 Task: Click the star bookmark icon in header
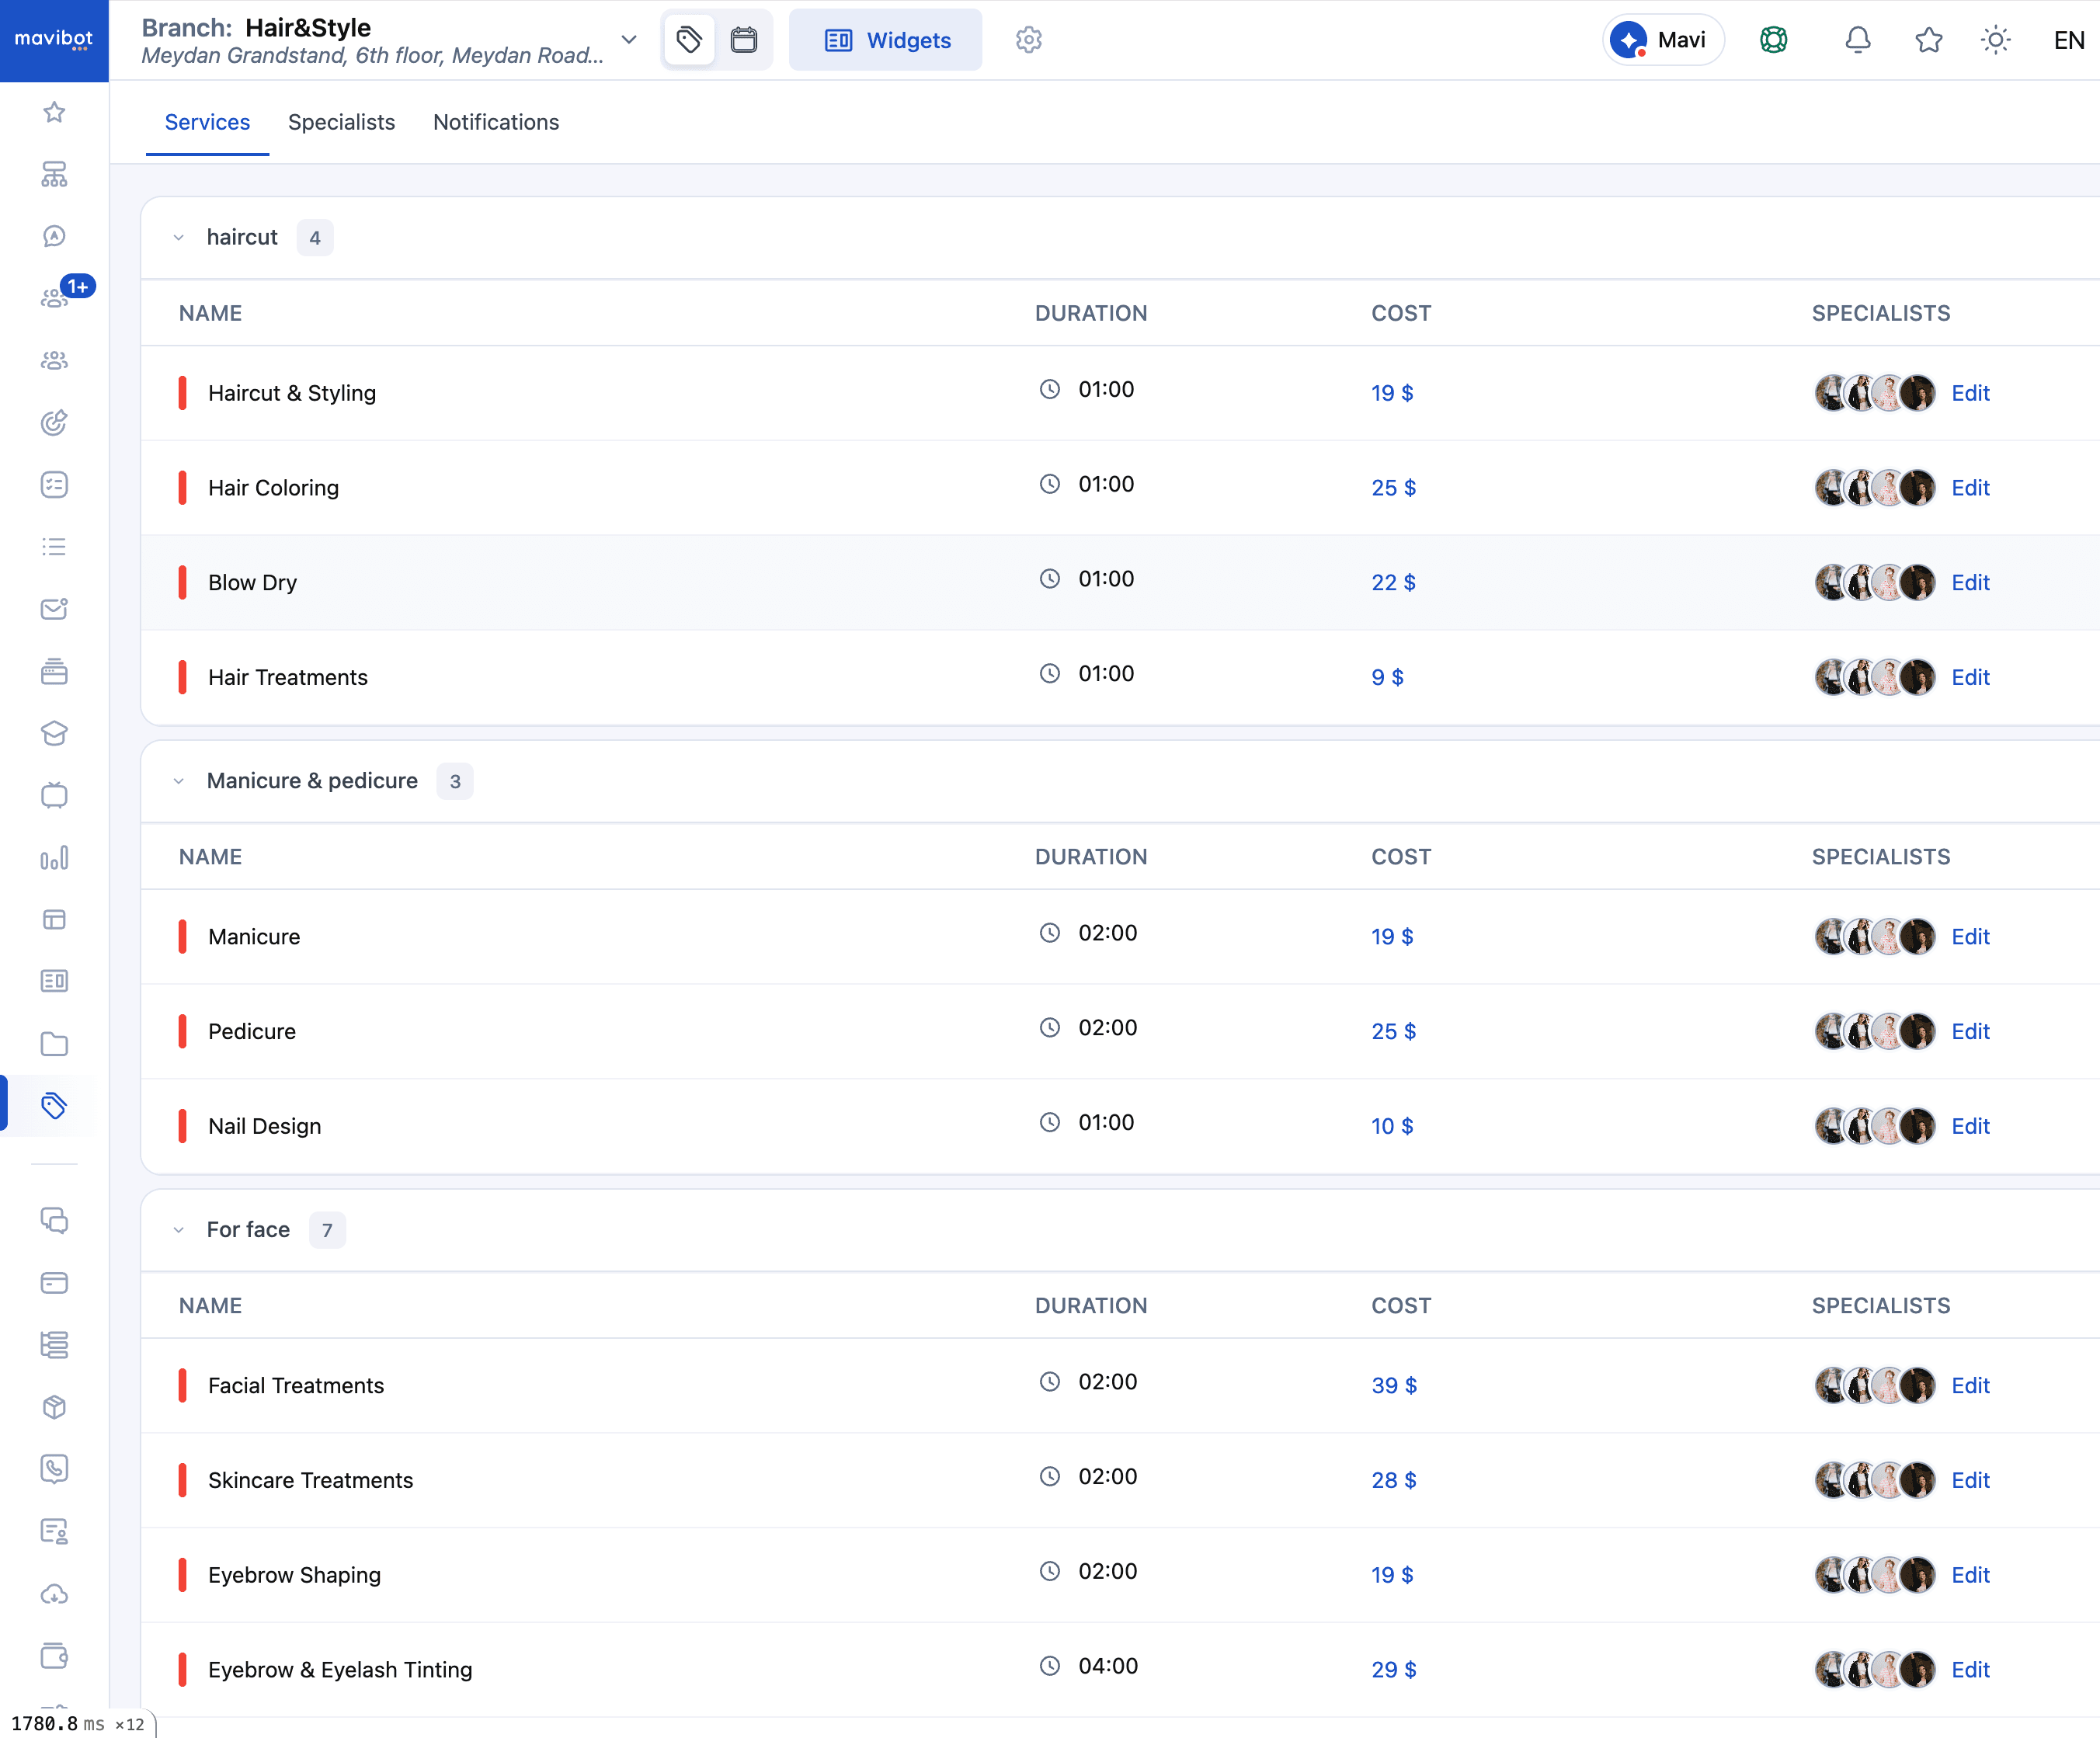tap(1929, 40)
